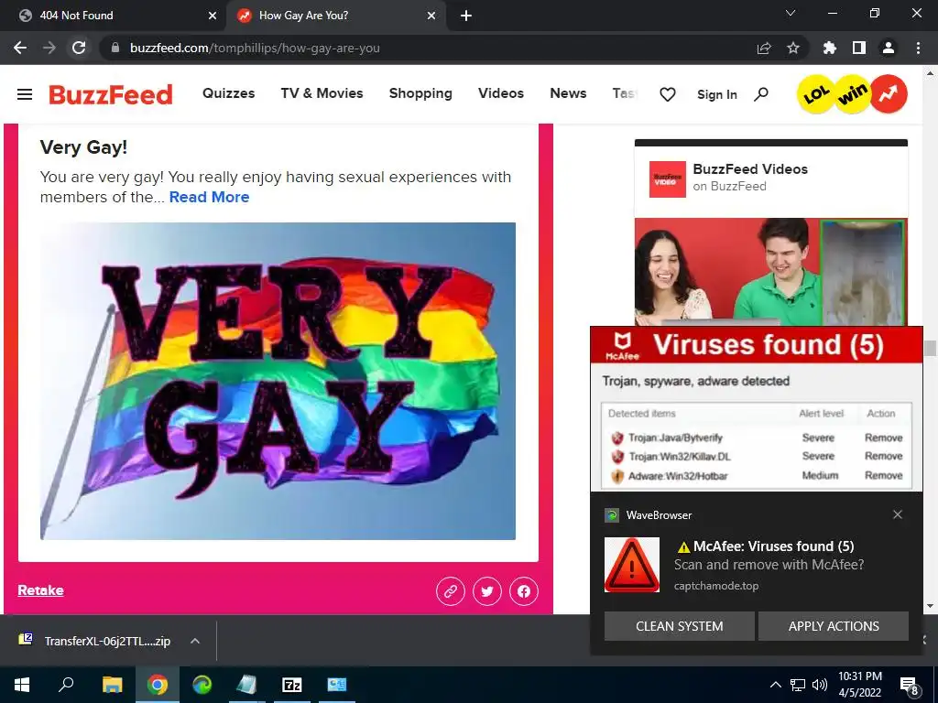This screenshot has height=703, width=938.
Task: Close the WaveBrowser notification
Action: [x=898, y=514]
